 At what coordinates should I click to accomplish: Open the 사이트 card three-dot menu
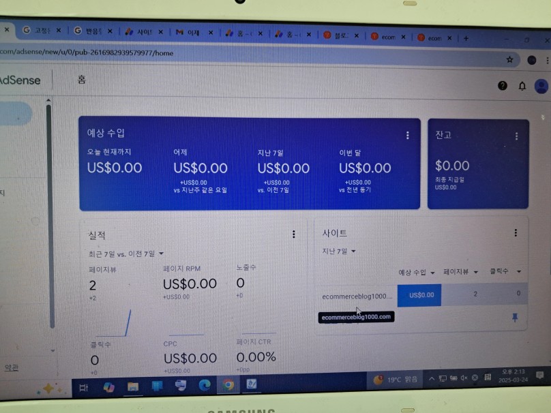coord(516,232)
